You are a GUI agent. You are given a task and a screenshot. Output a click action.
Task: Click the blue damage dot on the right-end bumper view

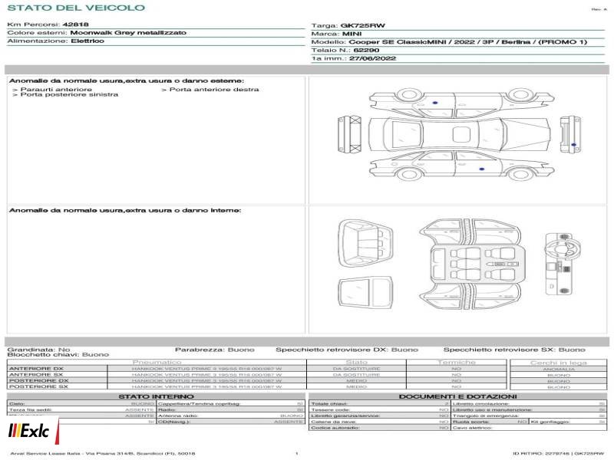[x=573, y=145]
